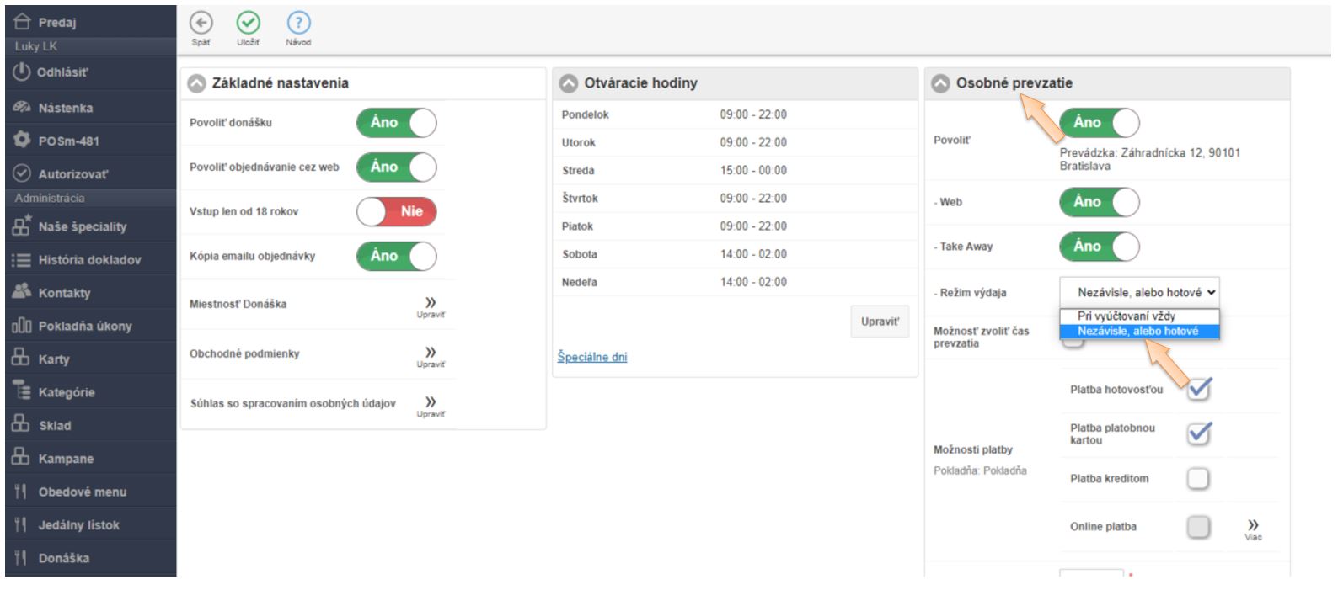
Task: Open Obchodné podmienky Upraviť arrows
Action: point(431,354)
